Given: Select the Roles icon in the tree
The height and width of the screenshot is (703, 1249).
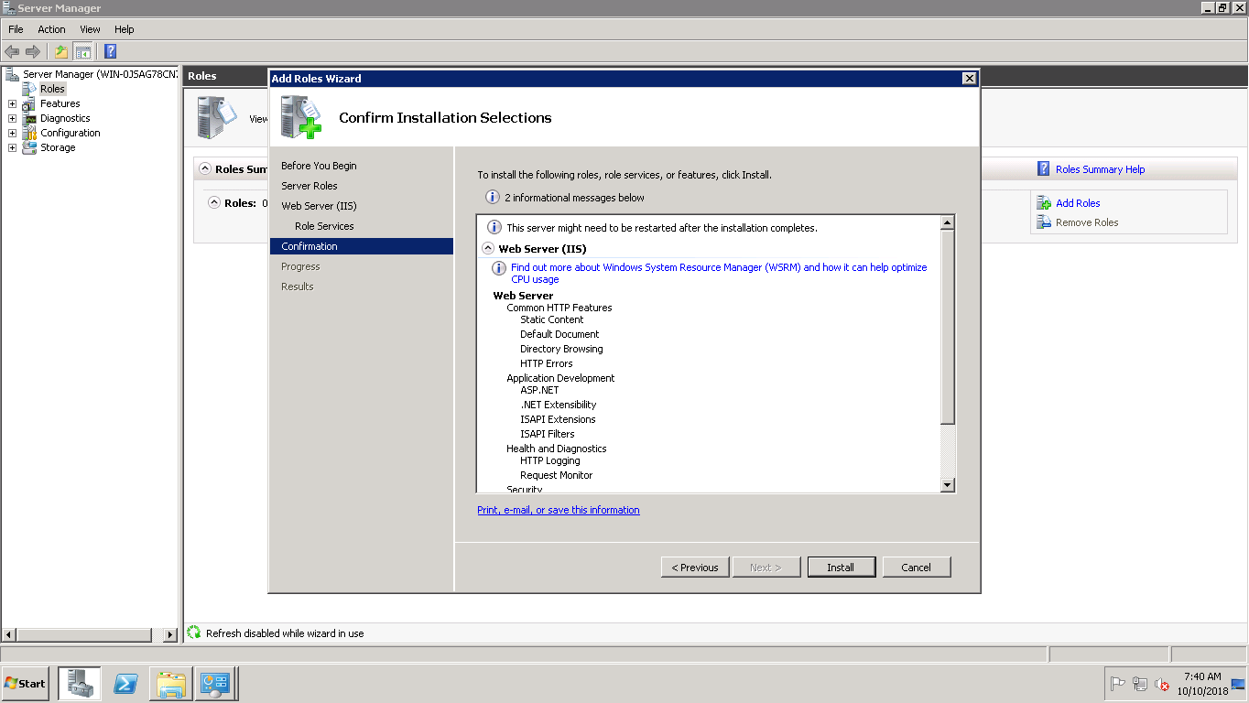Looking at the screenshot, I should (x=30, y=89).
